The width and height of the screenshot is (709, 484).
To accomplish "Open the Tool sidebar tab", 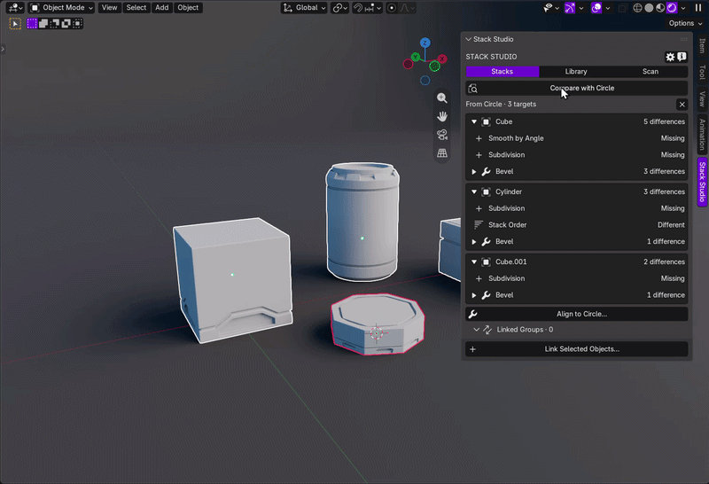I will (x=702, y=73).
